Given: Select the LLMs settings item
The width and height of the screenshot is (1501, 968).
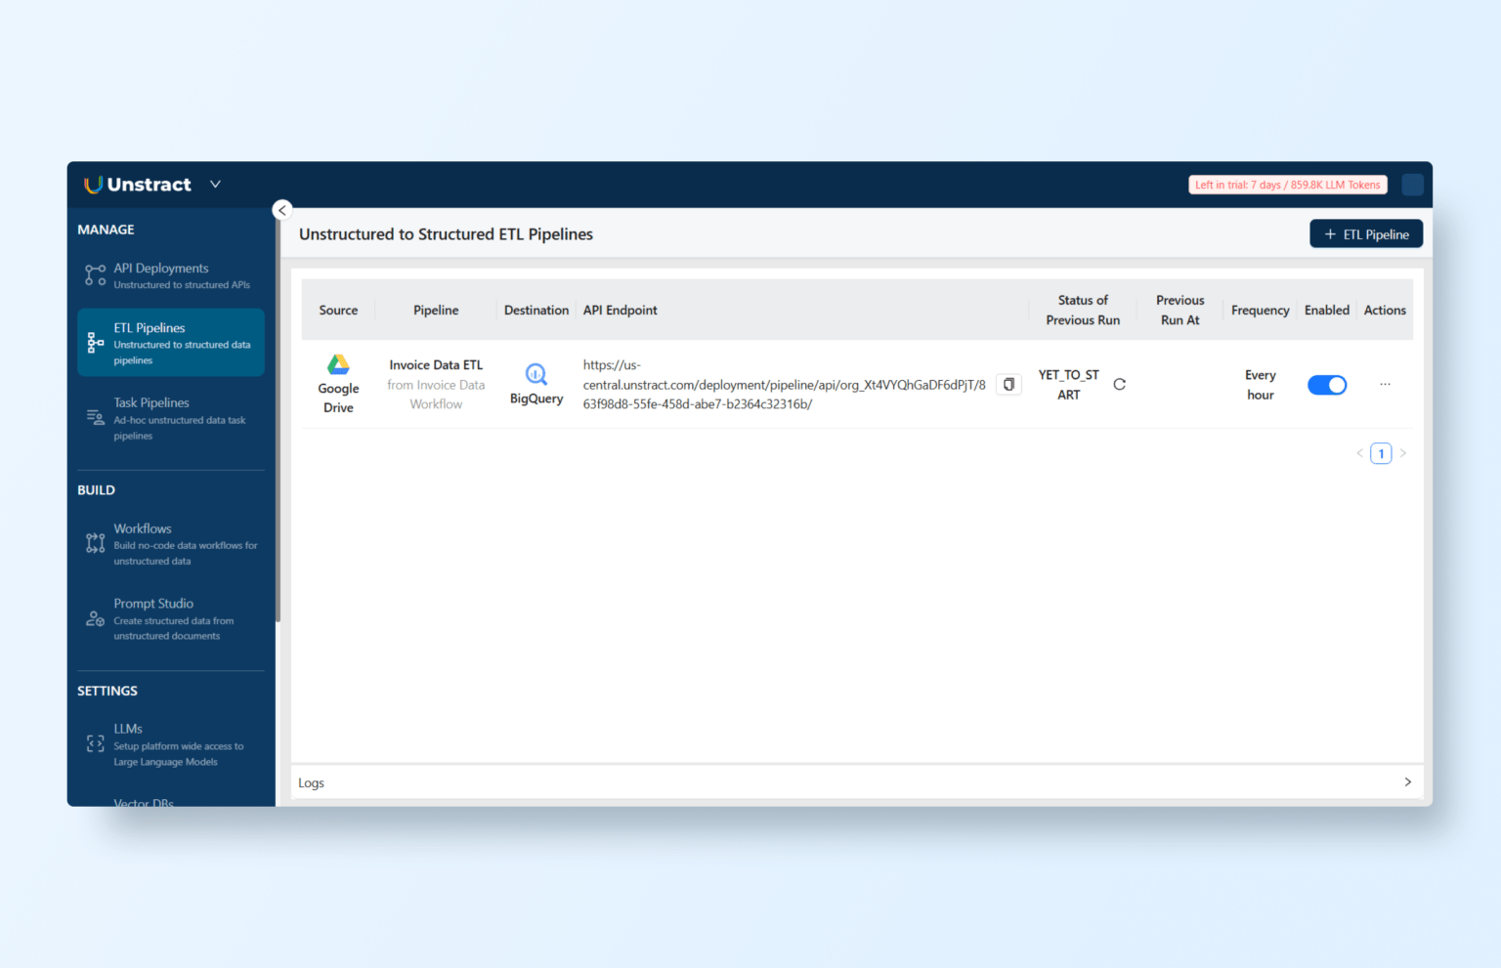Looking at the screenshot, I should (x=128, y=728).
